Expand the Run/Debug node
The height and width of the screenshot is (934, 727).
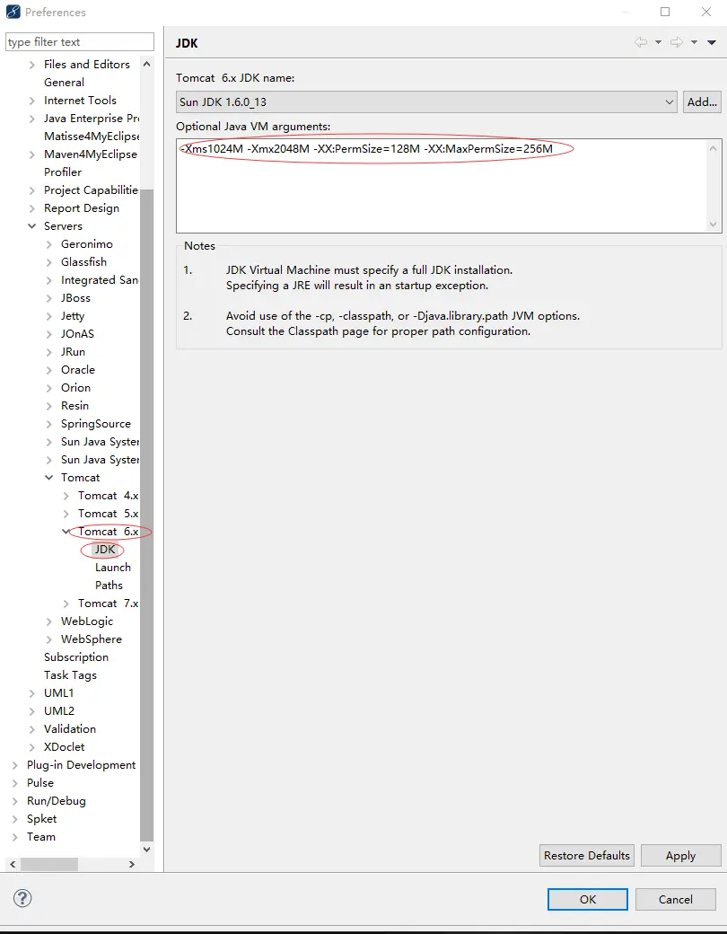pos(15,801)
